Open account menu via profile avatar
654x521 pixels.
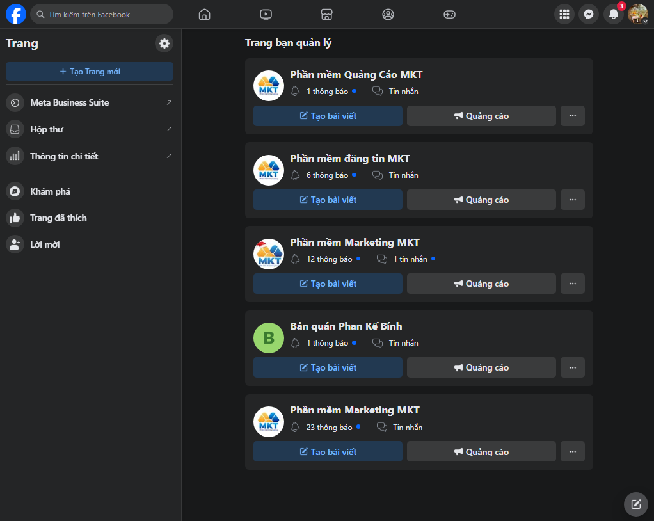637,14
